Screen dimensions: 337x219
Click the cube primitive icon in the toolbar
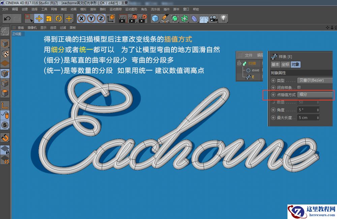coord(154,18)
